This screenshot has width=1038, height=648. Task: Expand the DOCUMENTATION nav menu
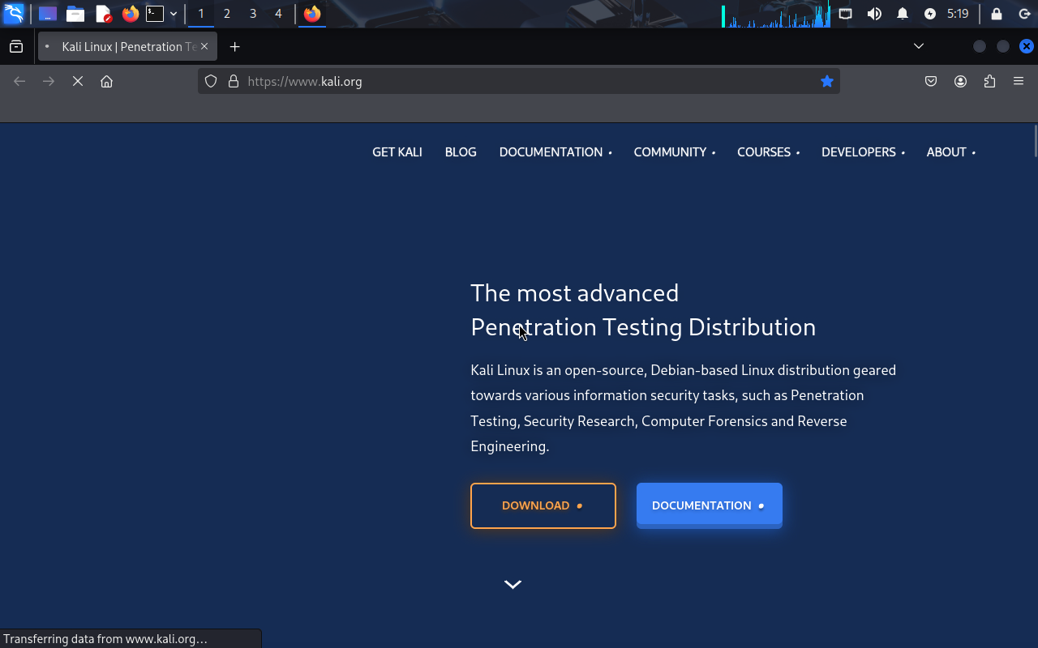[555, 152]
